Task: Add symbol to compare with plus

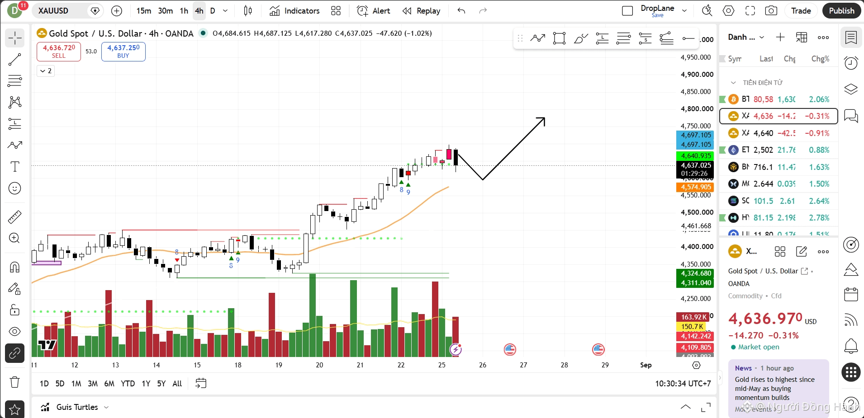Action: (x=117, y=11)
